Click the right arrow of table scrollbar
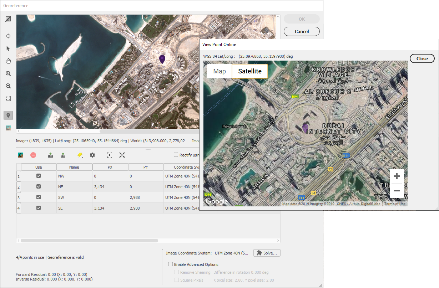This screenshot has height=288, width=439. tap(278, 241)
